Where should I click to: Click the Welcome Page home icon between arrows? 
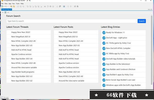click(5, 13)
